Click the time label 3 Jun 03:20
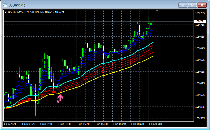 pyautogui.click(x=28, y=124)
